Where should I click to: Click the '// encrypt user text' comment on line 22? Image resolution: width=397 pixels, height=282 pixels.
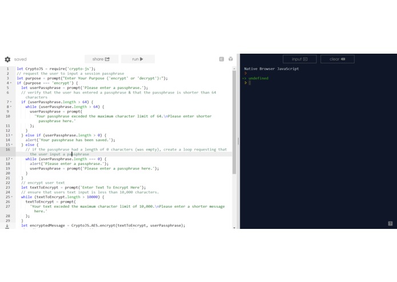(x=43, y=183)
